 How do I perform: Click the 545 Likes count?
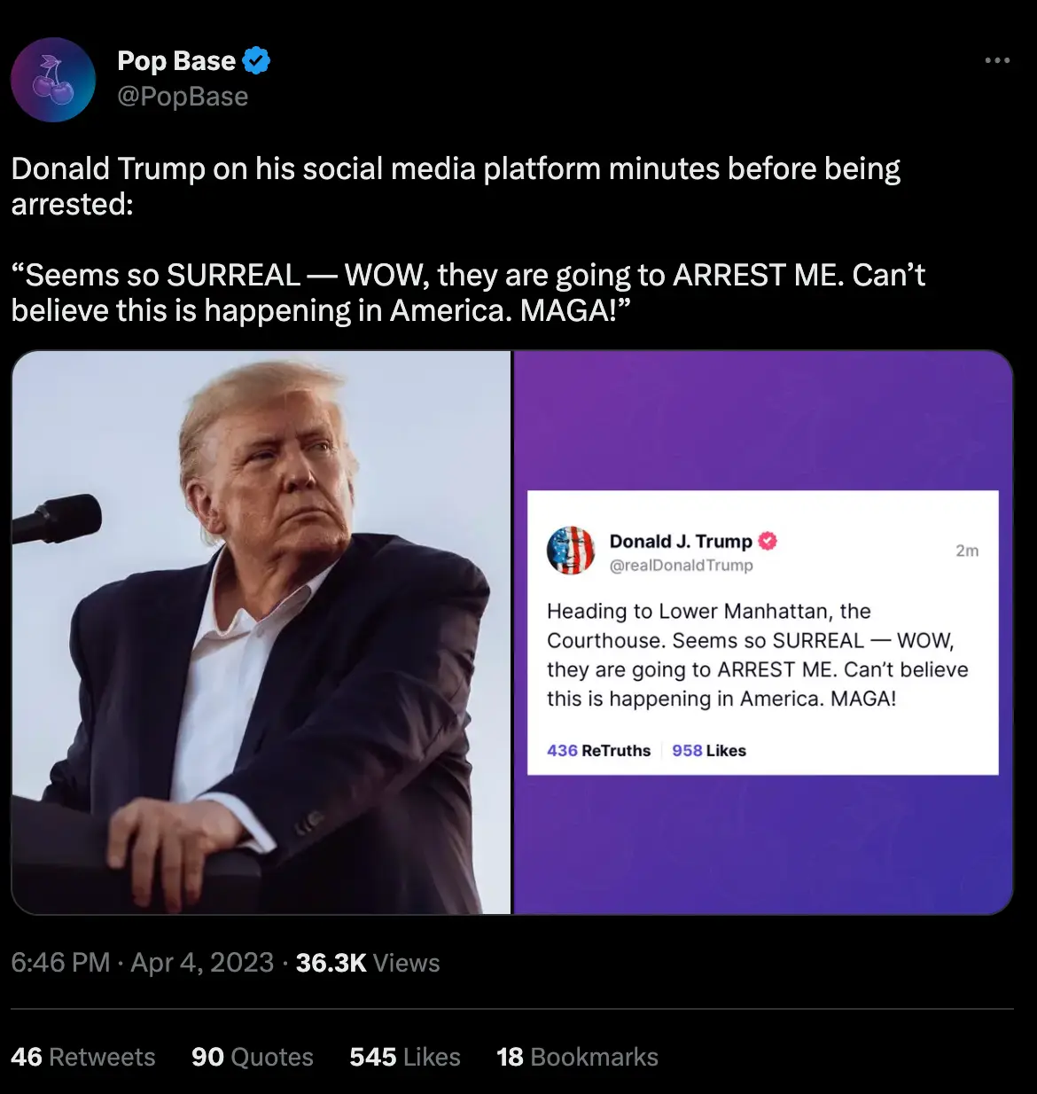tap(404, 1057)
